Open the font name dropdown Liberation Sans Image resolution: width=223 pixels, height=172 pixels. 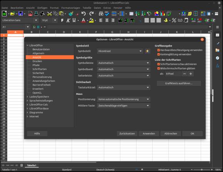[36, 20]
